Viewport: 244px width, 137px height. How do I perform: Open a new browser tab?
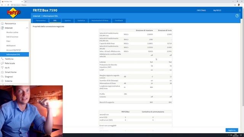(26, 2)
